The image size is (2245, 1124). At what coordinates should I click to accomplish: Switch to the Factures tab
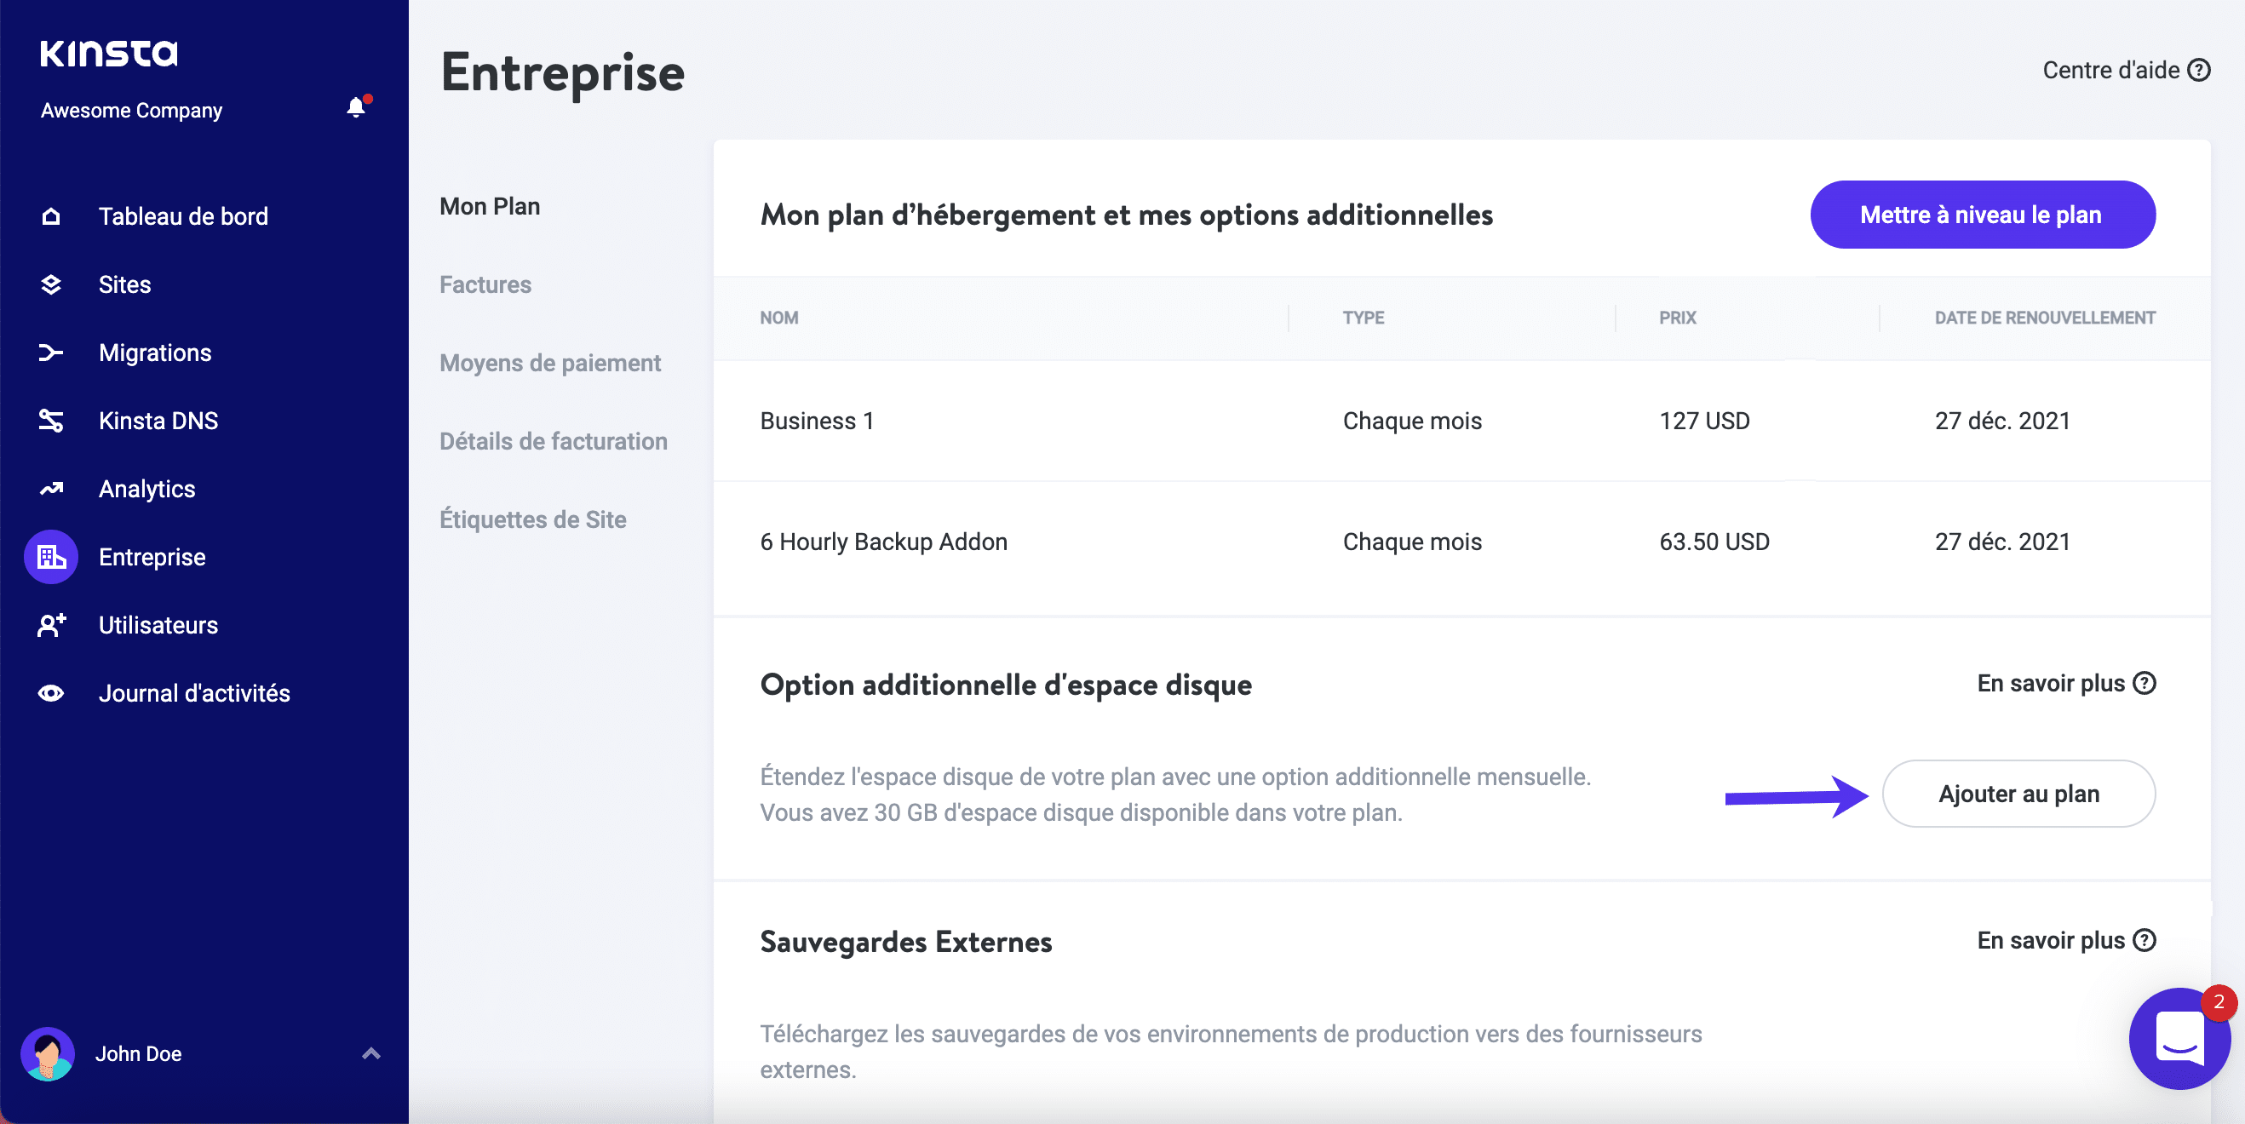485,284
